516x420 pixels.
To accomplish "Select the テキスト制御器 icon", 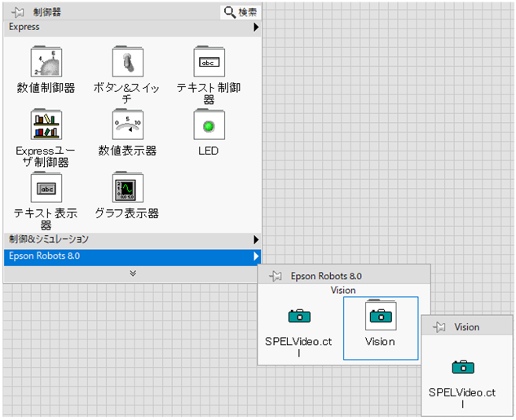I will coord(208,62).
